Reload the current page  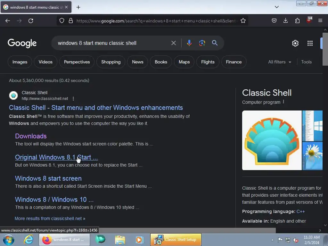(x=31, y=21)
